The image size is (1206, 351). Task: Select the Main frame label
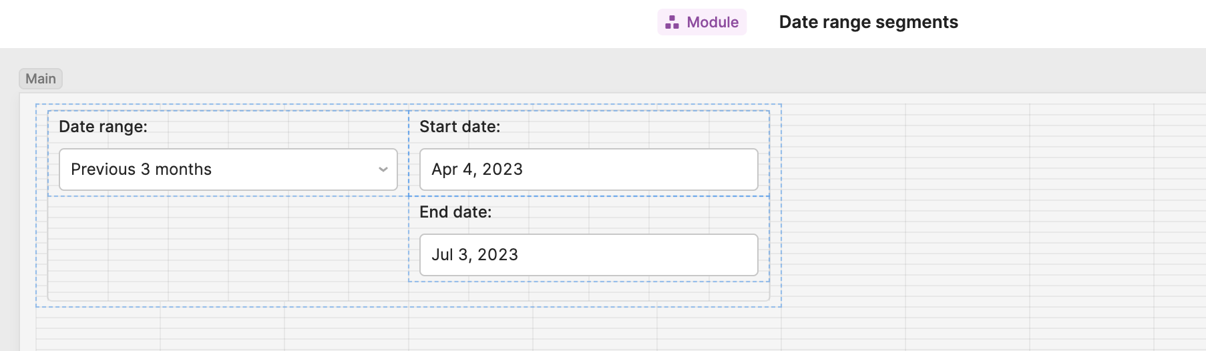41,79
